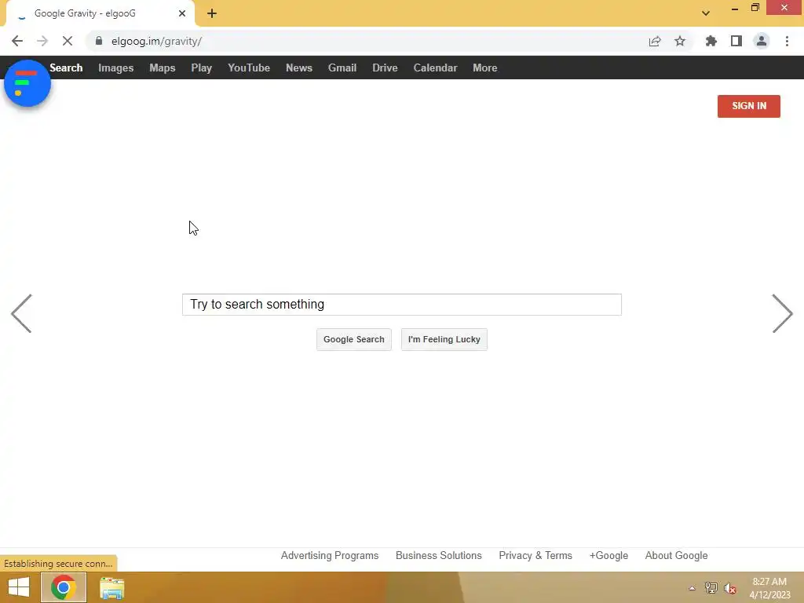Show hidden tray icons arrow
Screen dimensions: 804x603
[692, 588]
